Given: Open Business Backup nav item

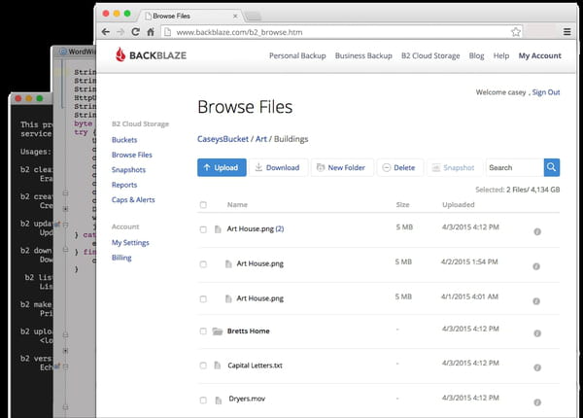Looking at the screenshot, I should (363, 55).
